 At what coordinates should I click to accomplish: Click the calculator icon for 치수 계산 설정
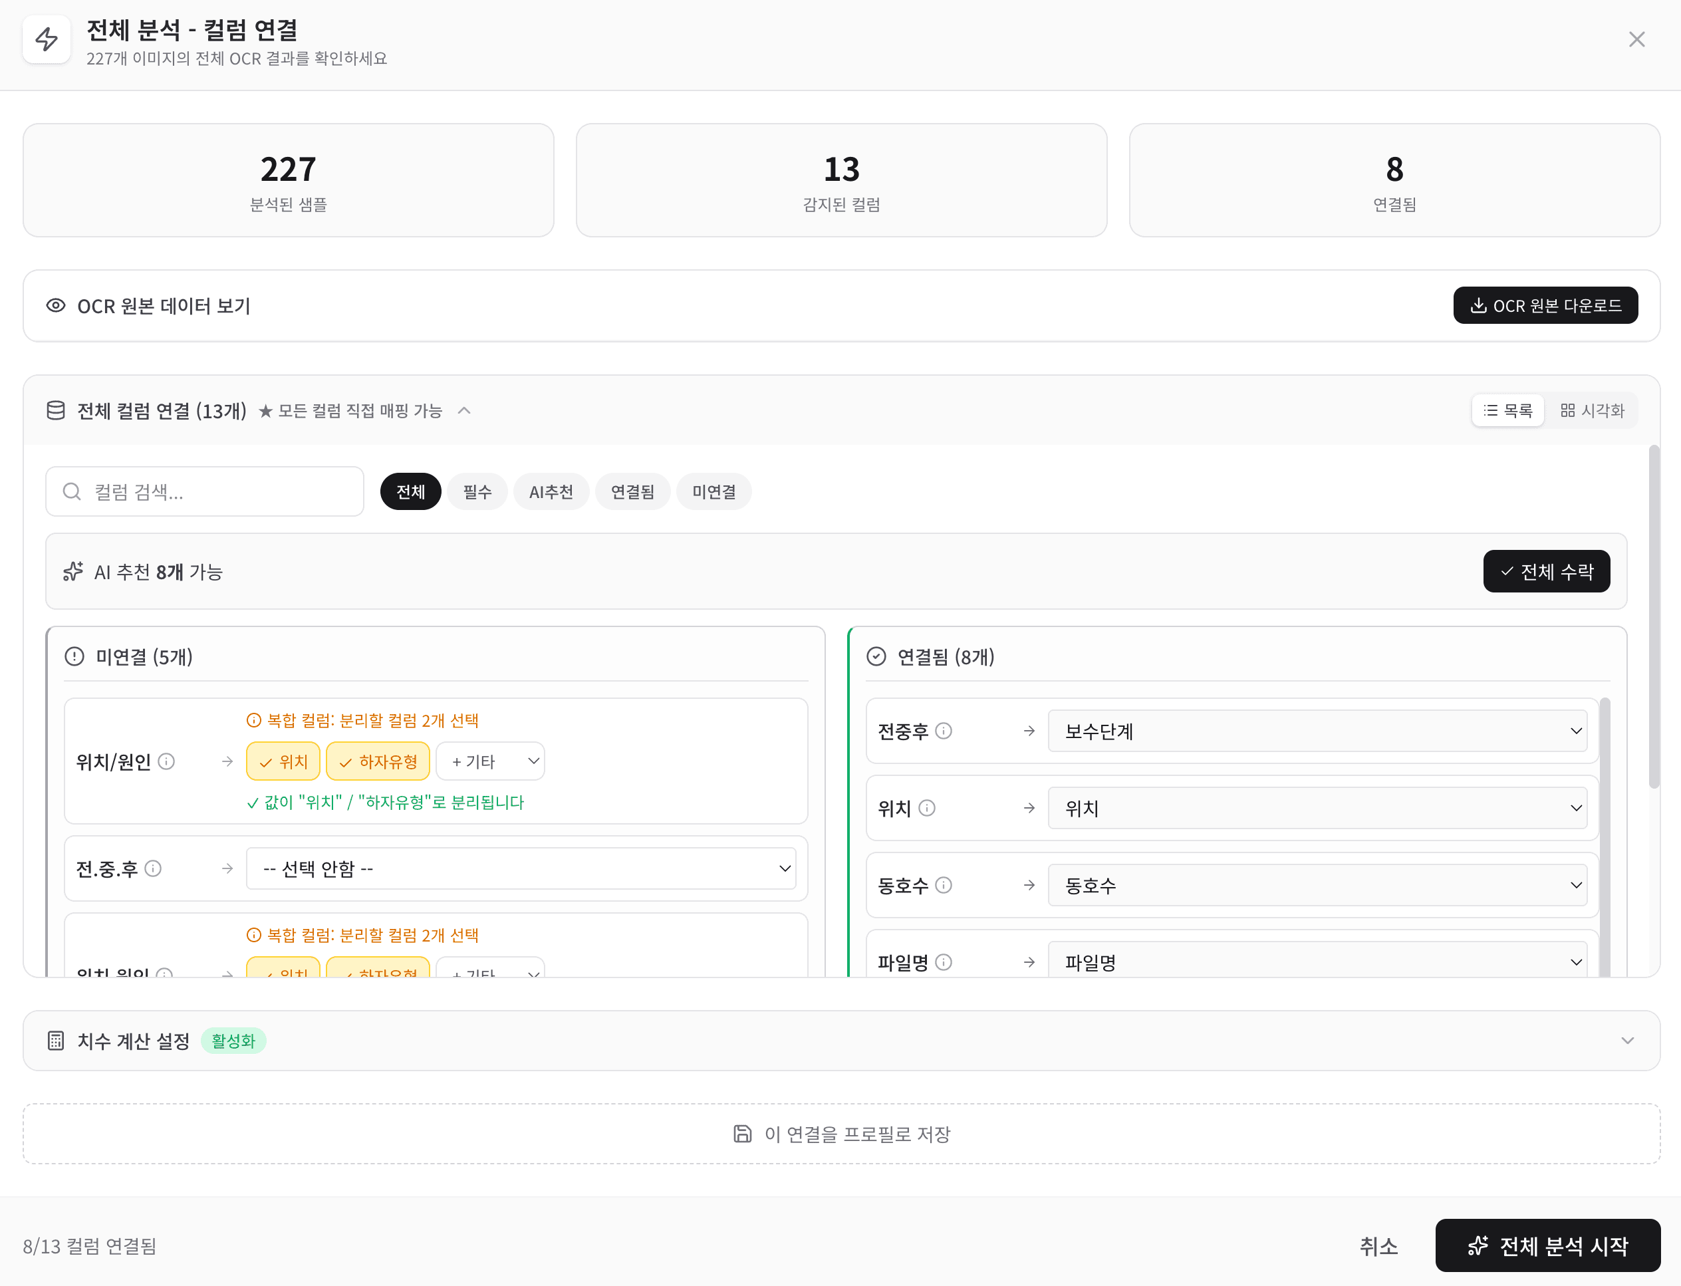tap(56, 1041)
